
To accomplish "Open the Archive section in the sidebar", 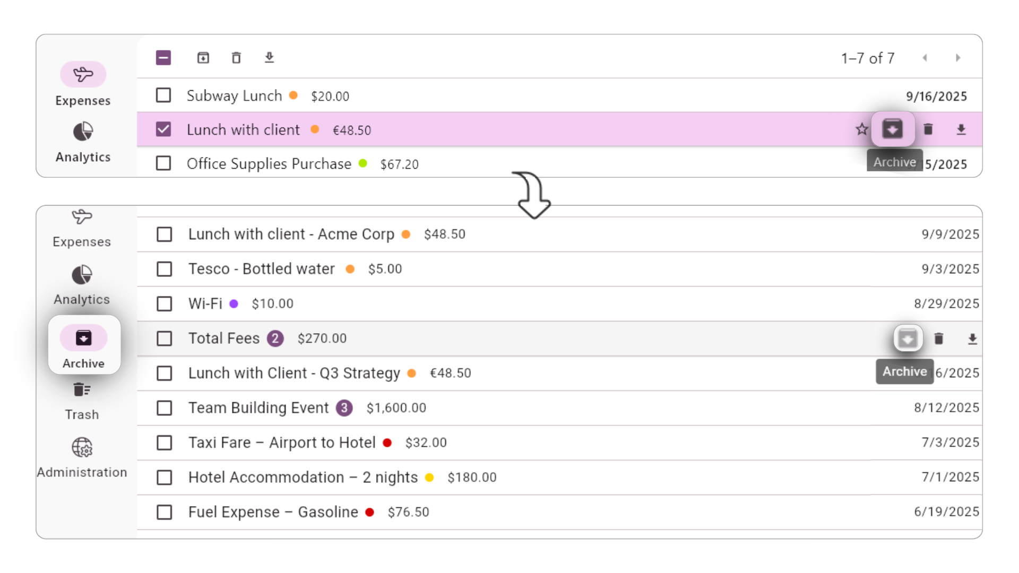I will coord(84,345).
